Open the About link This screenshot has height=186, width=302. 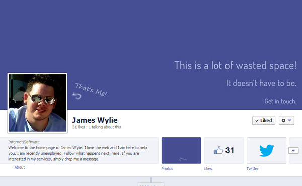20,167
